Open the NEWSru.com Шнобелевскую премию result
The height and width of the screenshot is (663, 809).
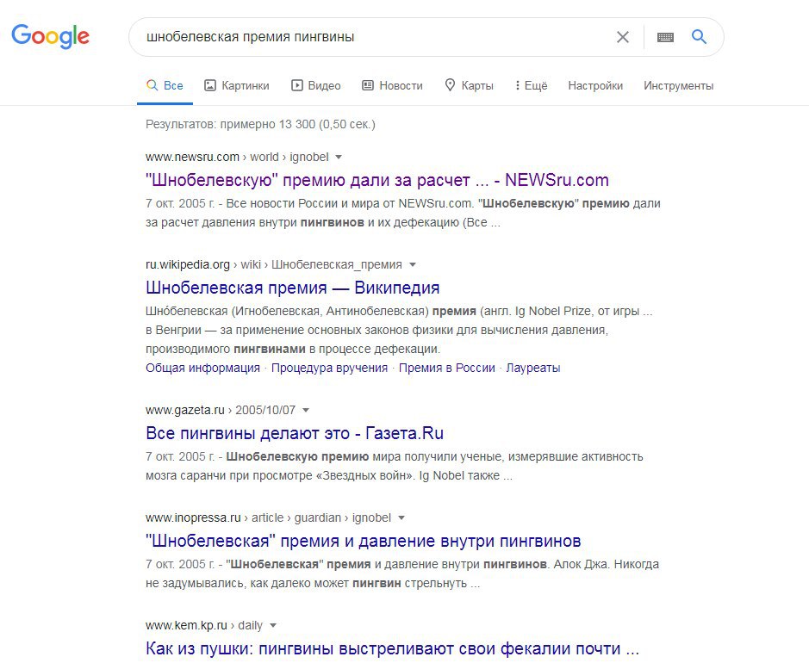coord(377,180)
